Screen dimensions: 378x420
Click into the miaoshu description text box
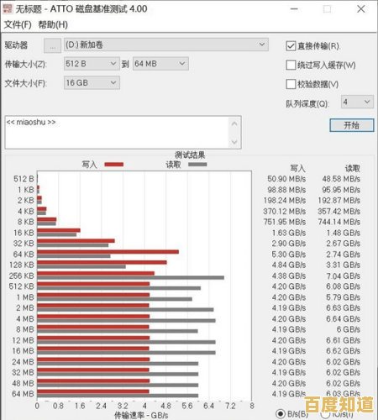[x=118, y=132]
